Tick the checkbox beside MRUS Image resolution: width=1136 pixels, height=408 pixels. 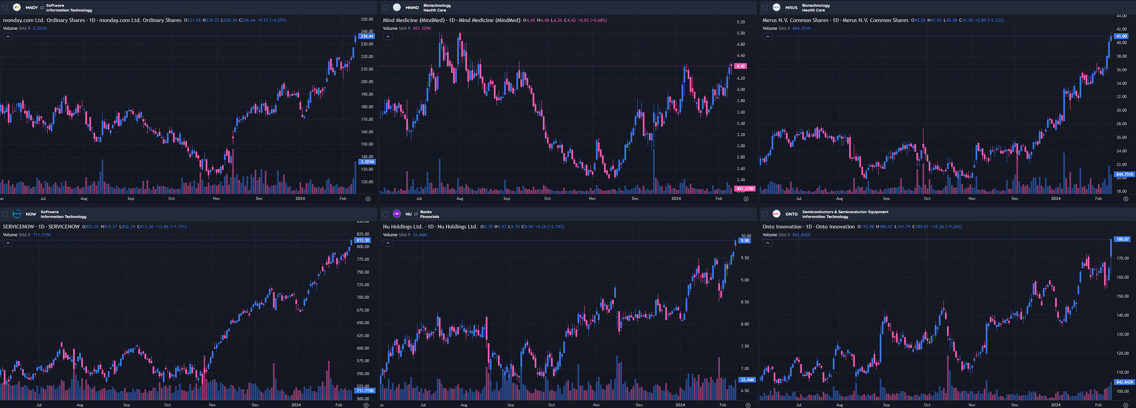765,8
